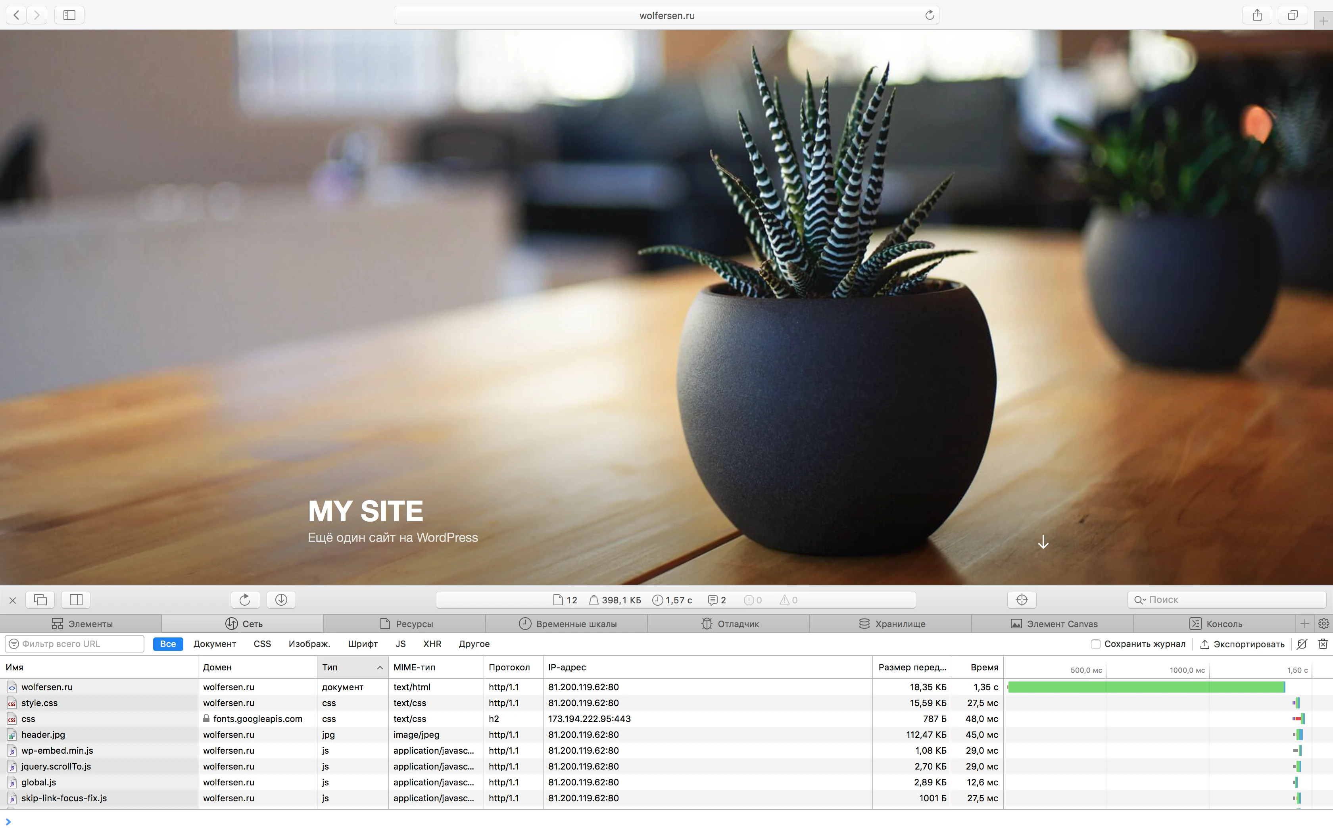Click Safari share icon
The image size is (1333, 833).
tap(1256, 15)
